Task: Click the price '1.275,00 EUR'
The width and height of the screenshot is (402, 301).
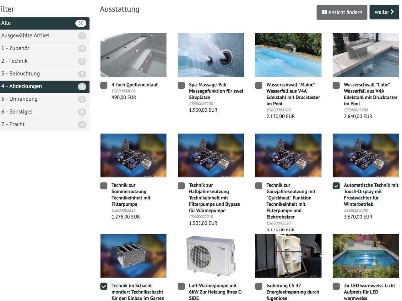Action: click(x=126, y=217)
